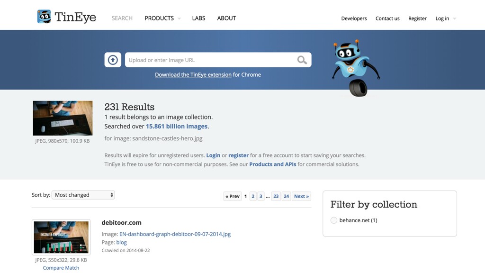Image resolution: width=485 pixels, height=273 pixels.
Task: Jump to results page 24
Action: point(287,196)
